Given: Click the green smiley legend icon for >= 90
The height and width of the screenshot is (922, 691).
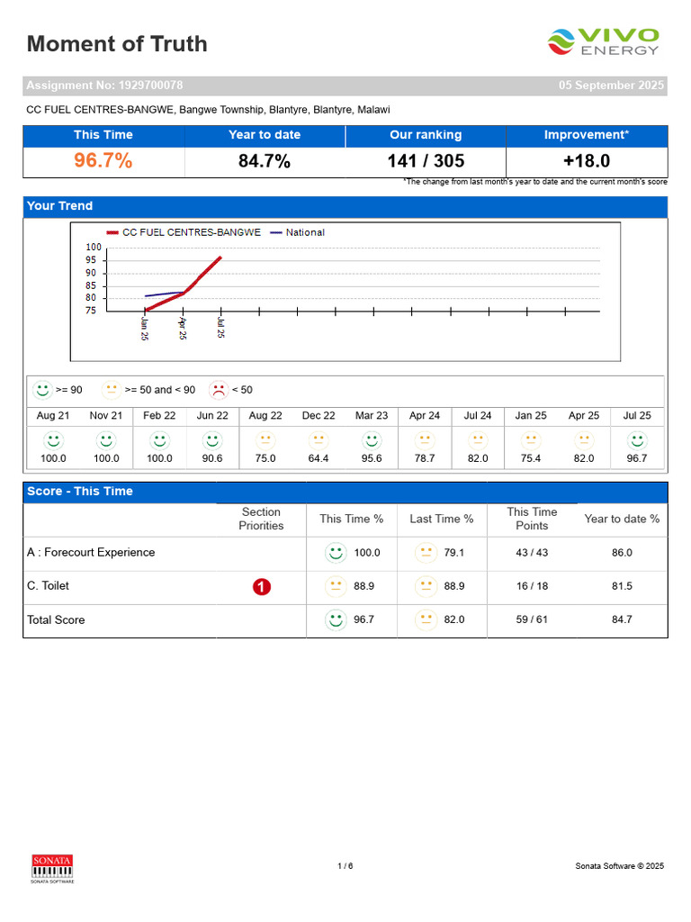Looking at the screenshot, I should [x=42, y=389].
